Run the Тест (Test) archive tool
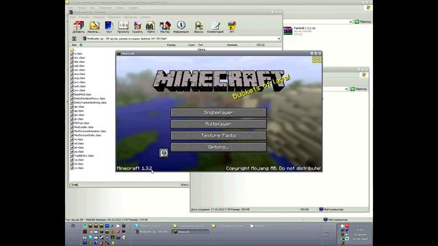The image size is (438, 246). pos(109,27)
